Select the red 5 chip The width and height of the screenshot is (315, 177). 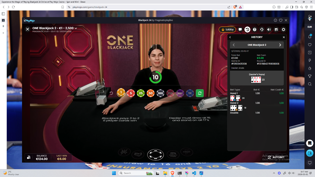point(131,93)
